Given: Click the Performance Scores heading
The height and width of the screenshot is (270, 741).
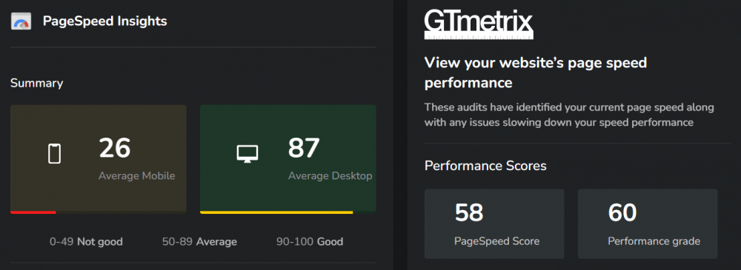Looking at the screenshot, I should 485,166.
